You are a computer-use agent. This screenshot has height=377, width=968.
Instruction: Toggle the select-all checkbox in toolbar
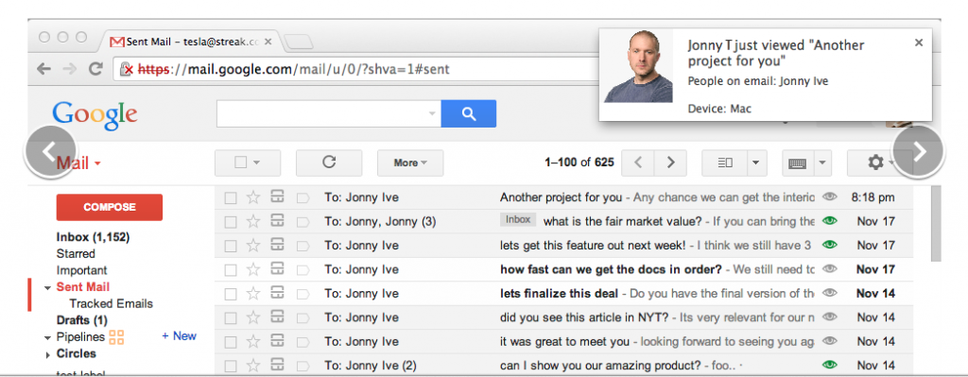coord(241,163)
